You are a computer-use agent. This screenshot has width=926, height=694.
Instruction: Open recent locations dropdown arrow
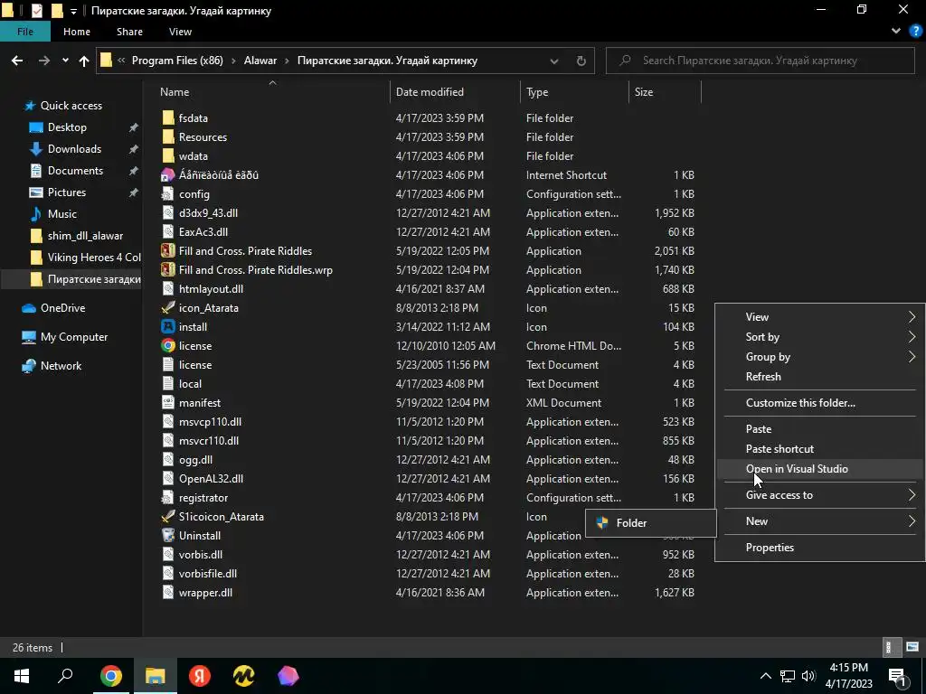(65, 61)
